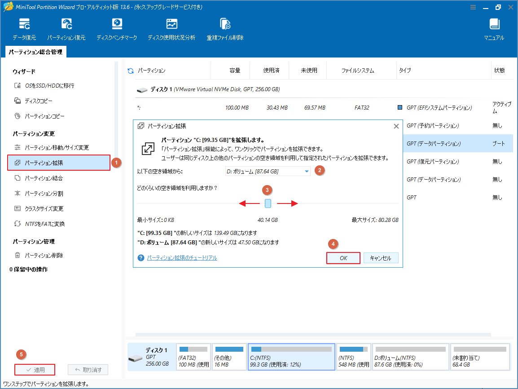518x389 pixels.
Task: Refresh the partition list with the reload icon
Action: [131, 71]
